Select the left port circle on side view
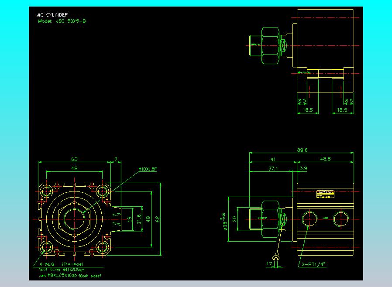The width and height of the screenshot is (392, 287). tap(309, 219)
